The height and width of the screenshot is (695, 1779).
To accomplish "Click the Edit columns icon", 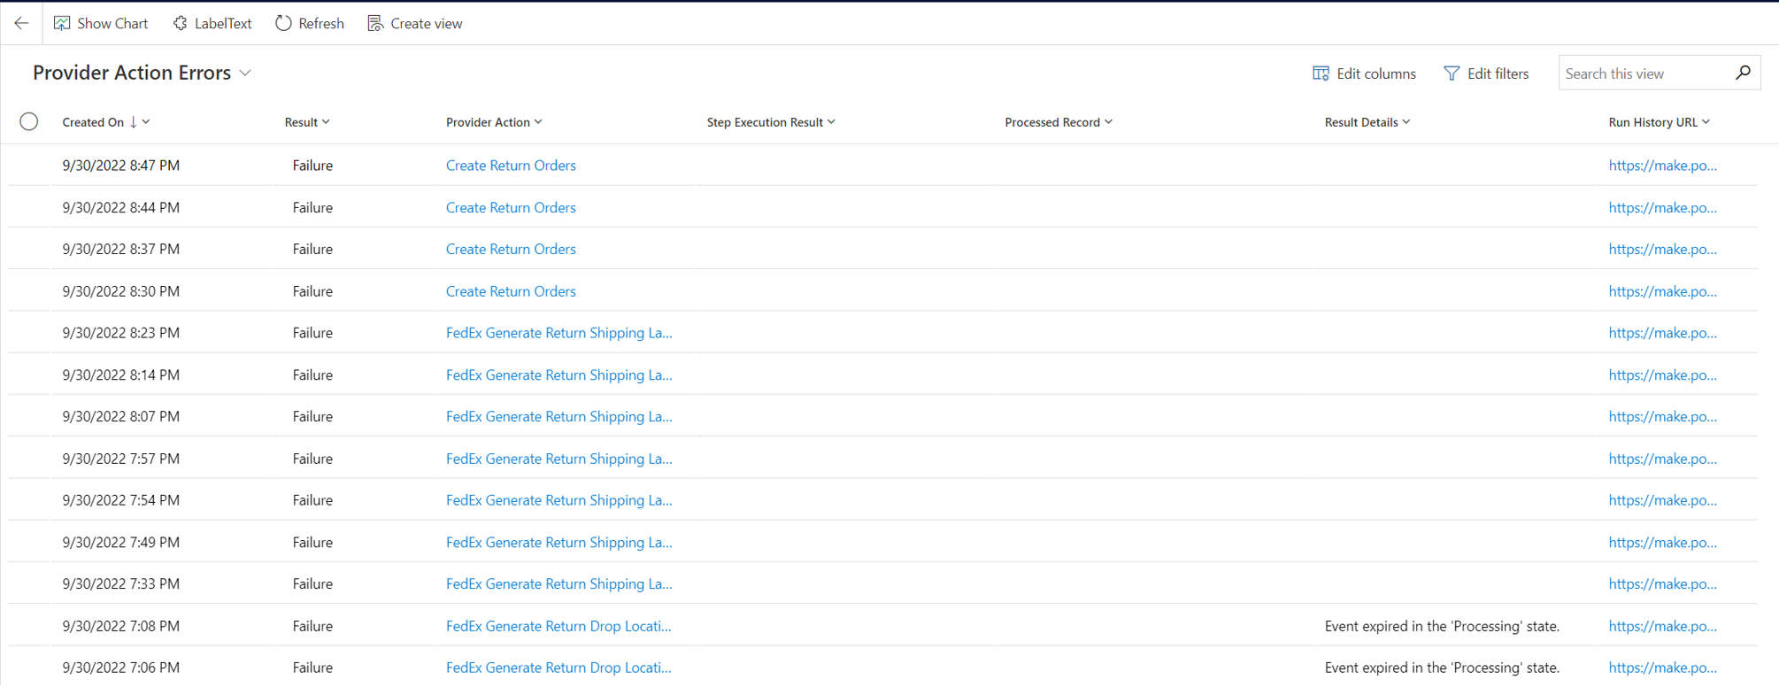I will coord(1321,73).
